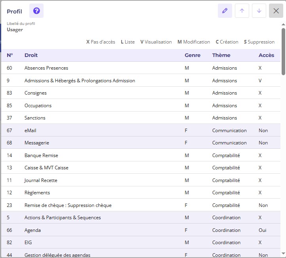Click the purple help question mark icon
Viewport: 286px width, 258px height.
tap(36, 11)
